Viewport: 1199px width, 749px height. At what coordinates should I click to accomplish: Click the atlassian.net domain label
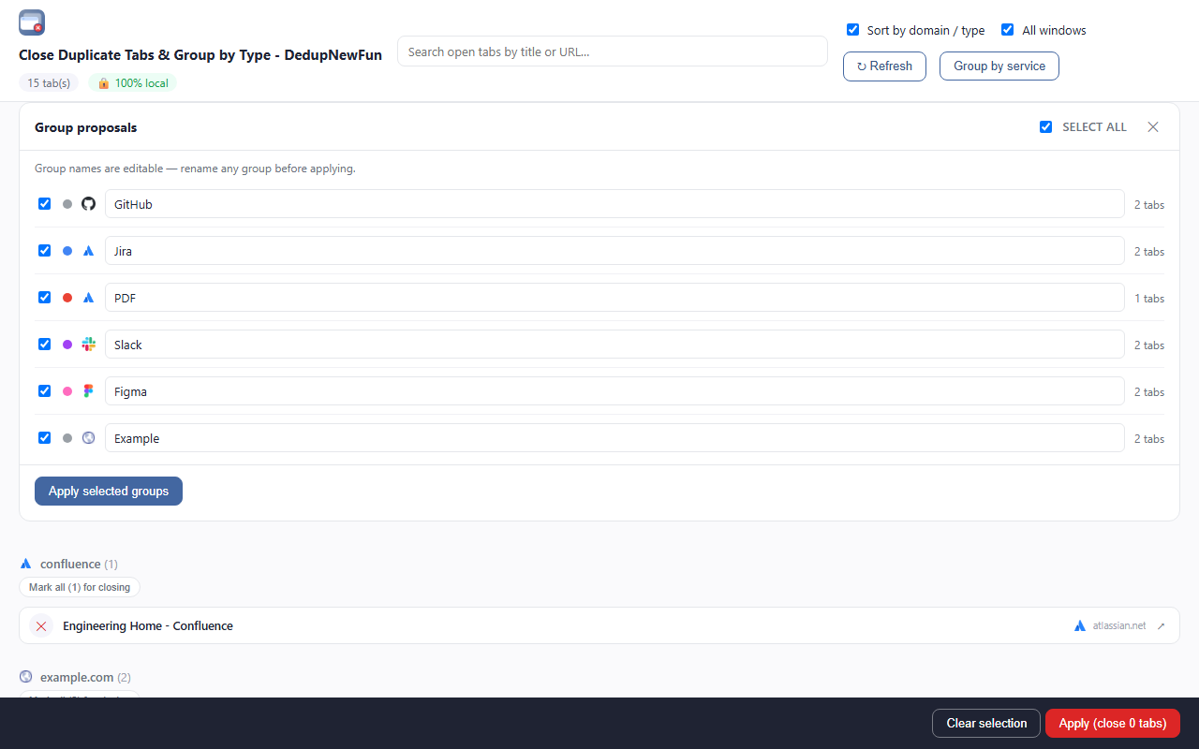click(1119, 626)
